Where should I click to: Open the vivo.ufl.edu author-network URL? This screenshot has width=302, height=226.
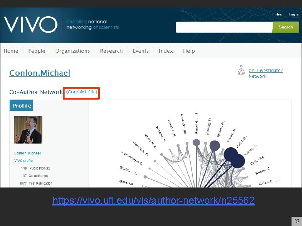(x=154, y=200)
